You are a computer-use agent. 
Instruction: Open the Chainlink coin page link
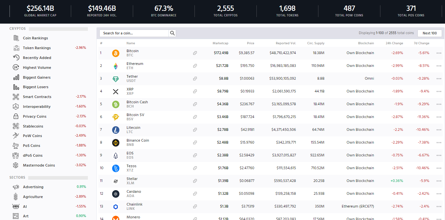point(134,204)
